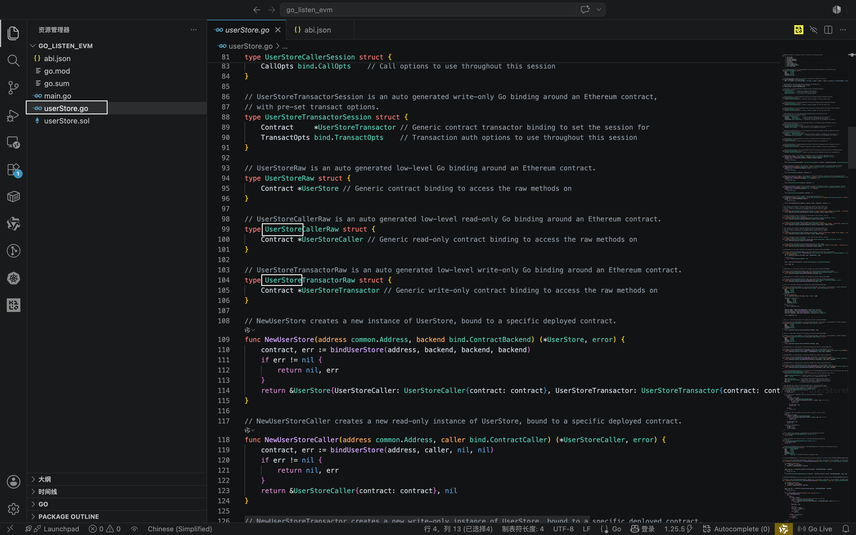Click the Go version 1.25.5 status item

click(678, 529)
